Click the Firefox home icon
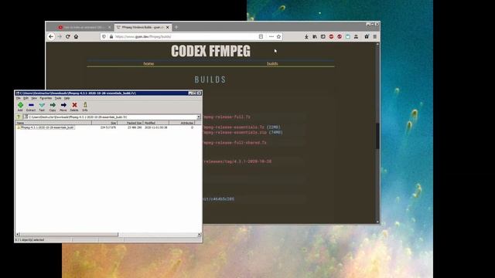This screenshot has width=495, height=278. (76, 36)
